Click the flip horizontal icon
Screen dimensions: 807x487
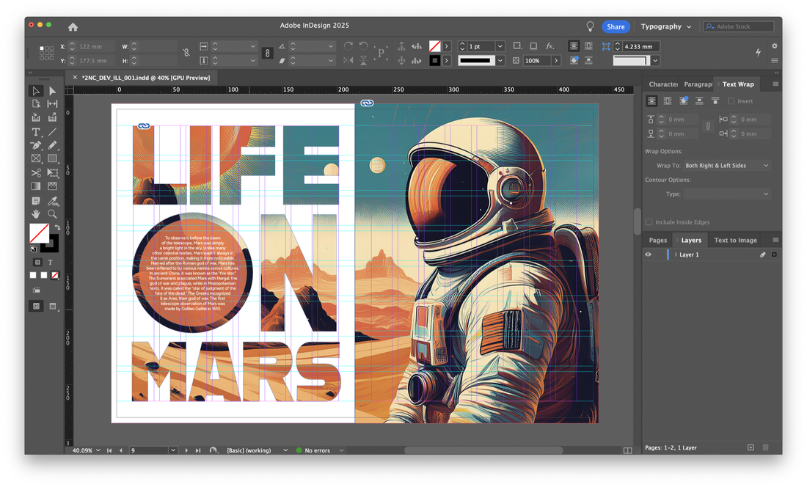[348, 61]
